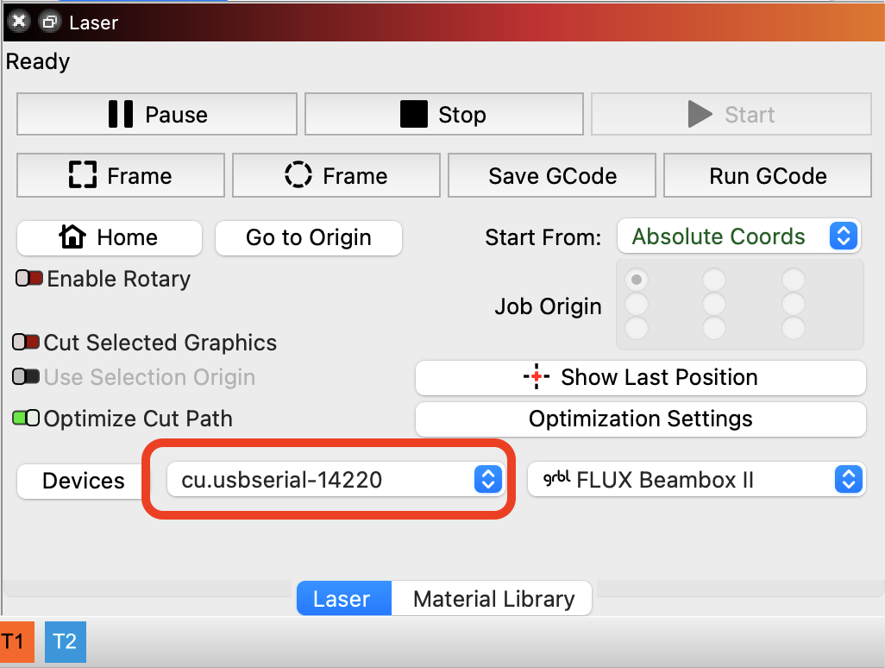Open the Start From dropdown
The image size is (885, 668).
point(739,236)
